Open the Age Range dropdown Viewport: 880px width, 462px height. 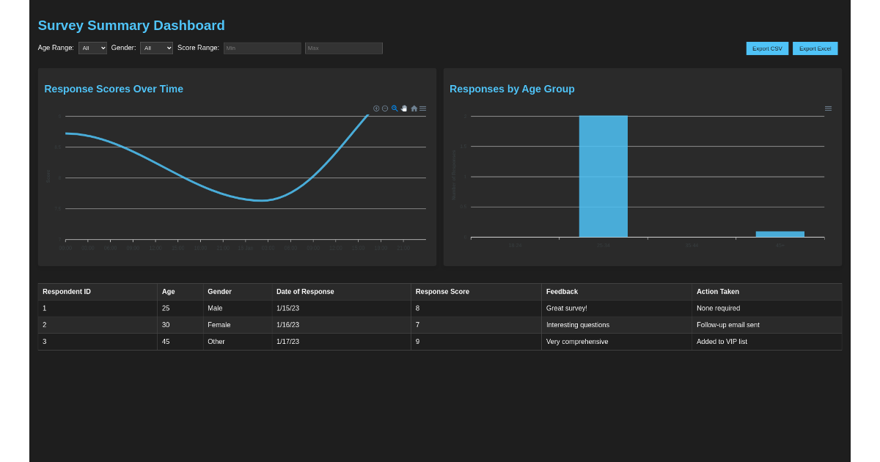(92, 48)
